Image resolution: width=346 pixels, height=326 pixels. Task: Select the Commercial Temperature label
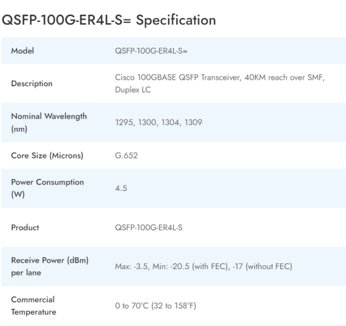point(33,305)
